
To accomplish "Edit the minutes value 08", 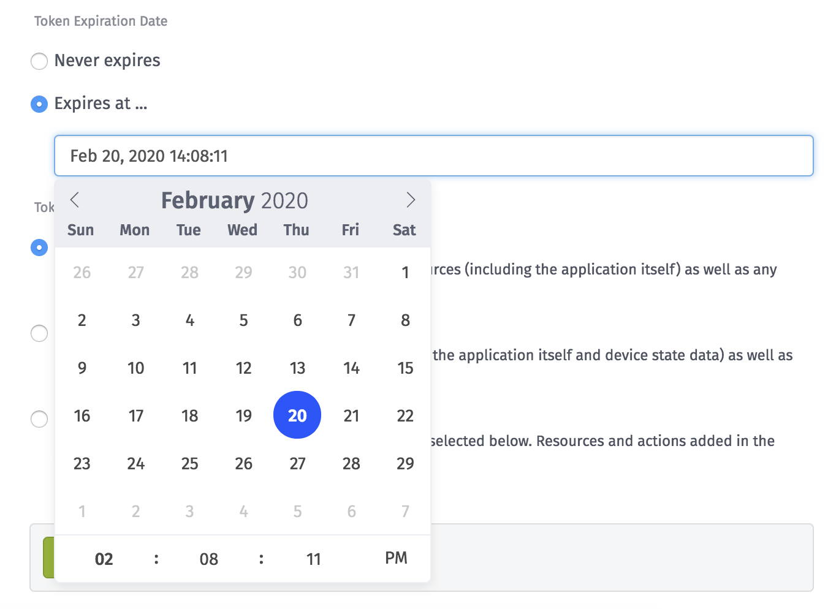I will point(209,559).
